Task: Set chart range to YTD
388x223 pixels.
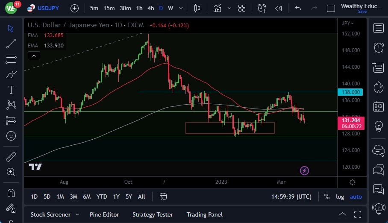Action: point(102,197)
